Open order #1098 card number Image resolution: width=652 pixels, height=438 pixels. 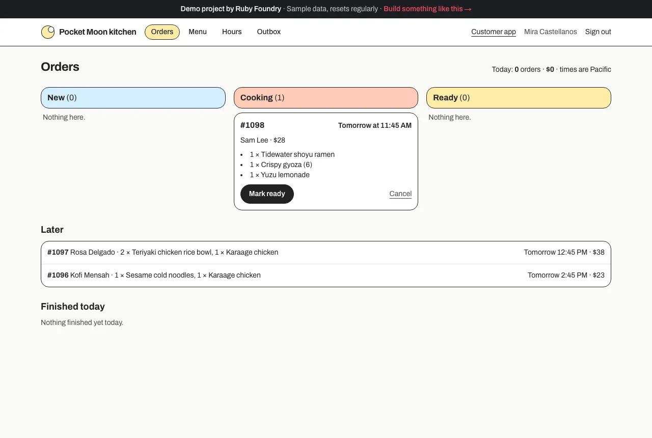tap(252, 125)
